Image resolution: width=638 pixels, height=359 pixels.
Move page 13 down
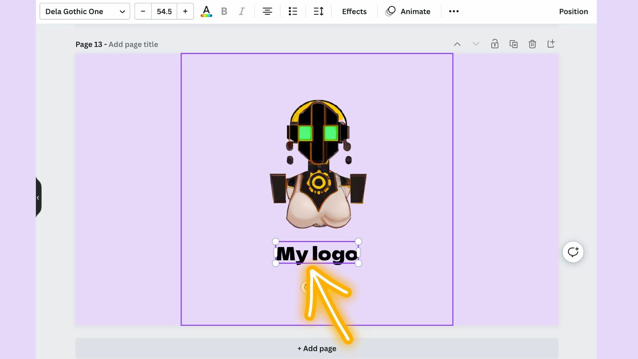point(476,44)
